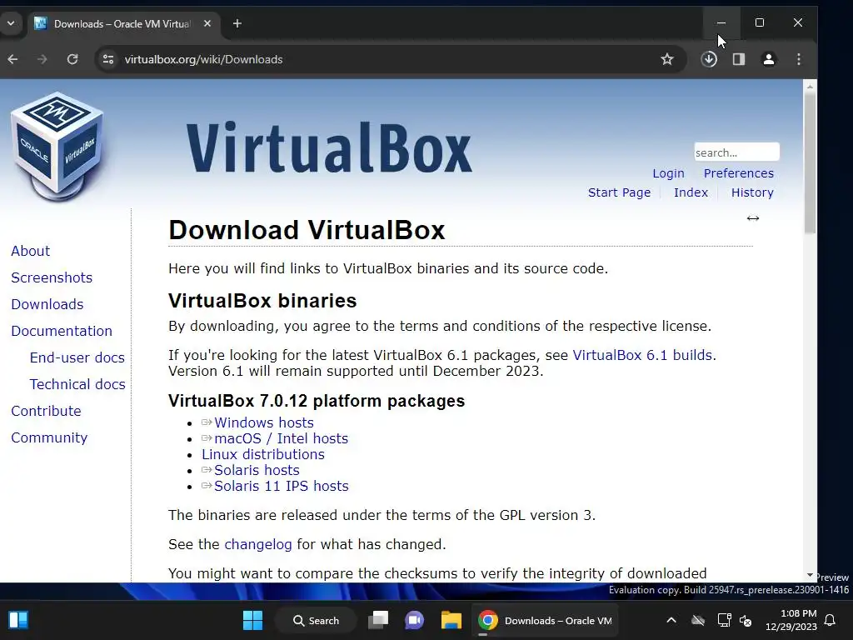Select the Downloads – Oracle VM VirtualBox tab
853x640 pixels.
(122, 24)
